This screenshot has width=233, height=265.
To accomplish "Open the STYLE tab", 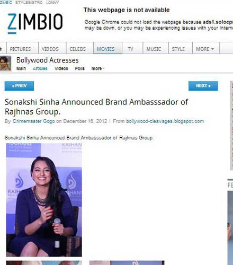I will [178, 49].
